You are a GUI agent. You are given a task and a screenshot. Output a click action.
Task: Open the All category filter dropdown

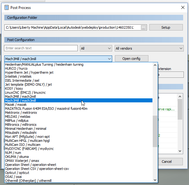tap(96, 48)
